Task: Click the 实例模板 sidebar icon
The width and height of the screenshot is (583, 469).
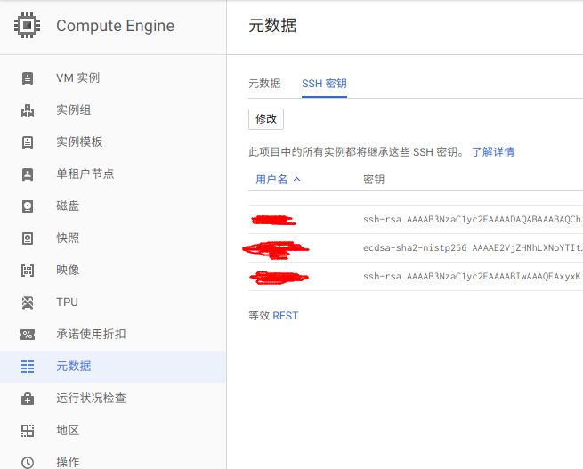Action: pyautogui.click(x=28, y=142)
